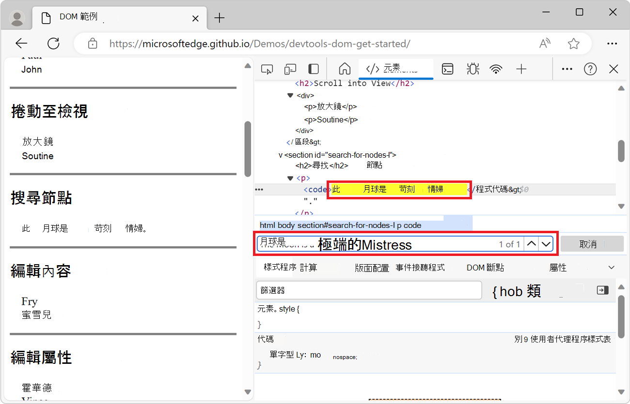The width and height of the screenshot is (630, 404).
Task: Open the DOM 斷點 tab
Action: click(x=485, y=267)
